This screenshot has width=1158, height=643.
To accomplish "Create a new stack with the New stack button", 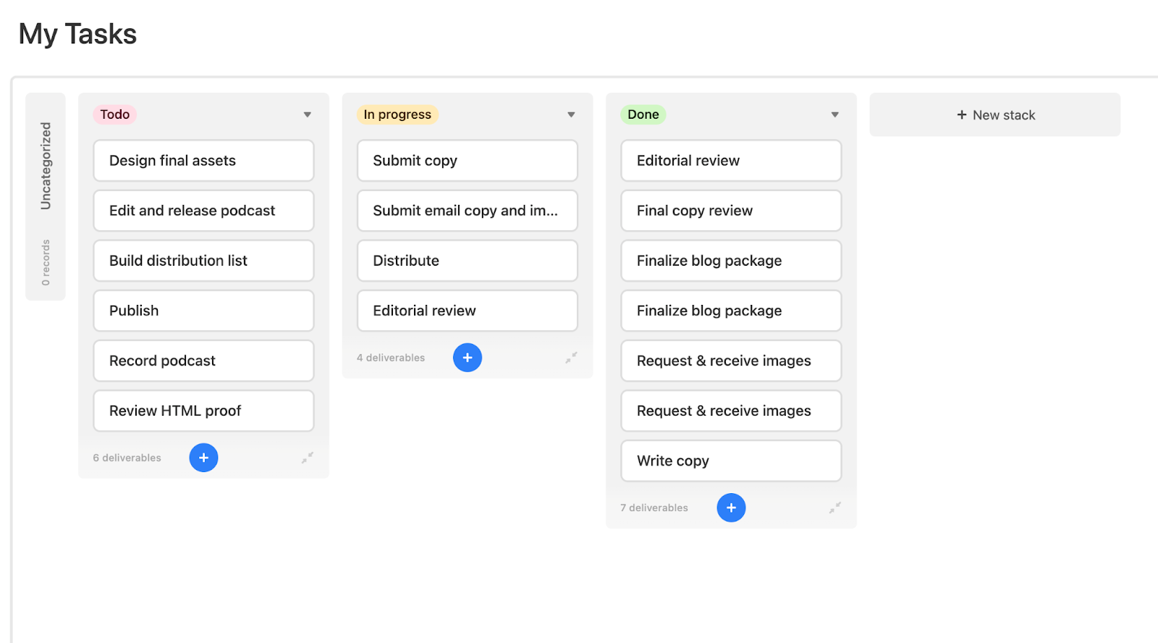I will [x=995, y=114].
